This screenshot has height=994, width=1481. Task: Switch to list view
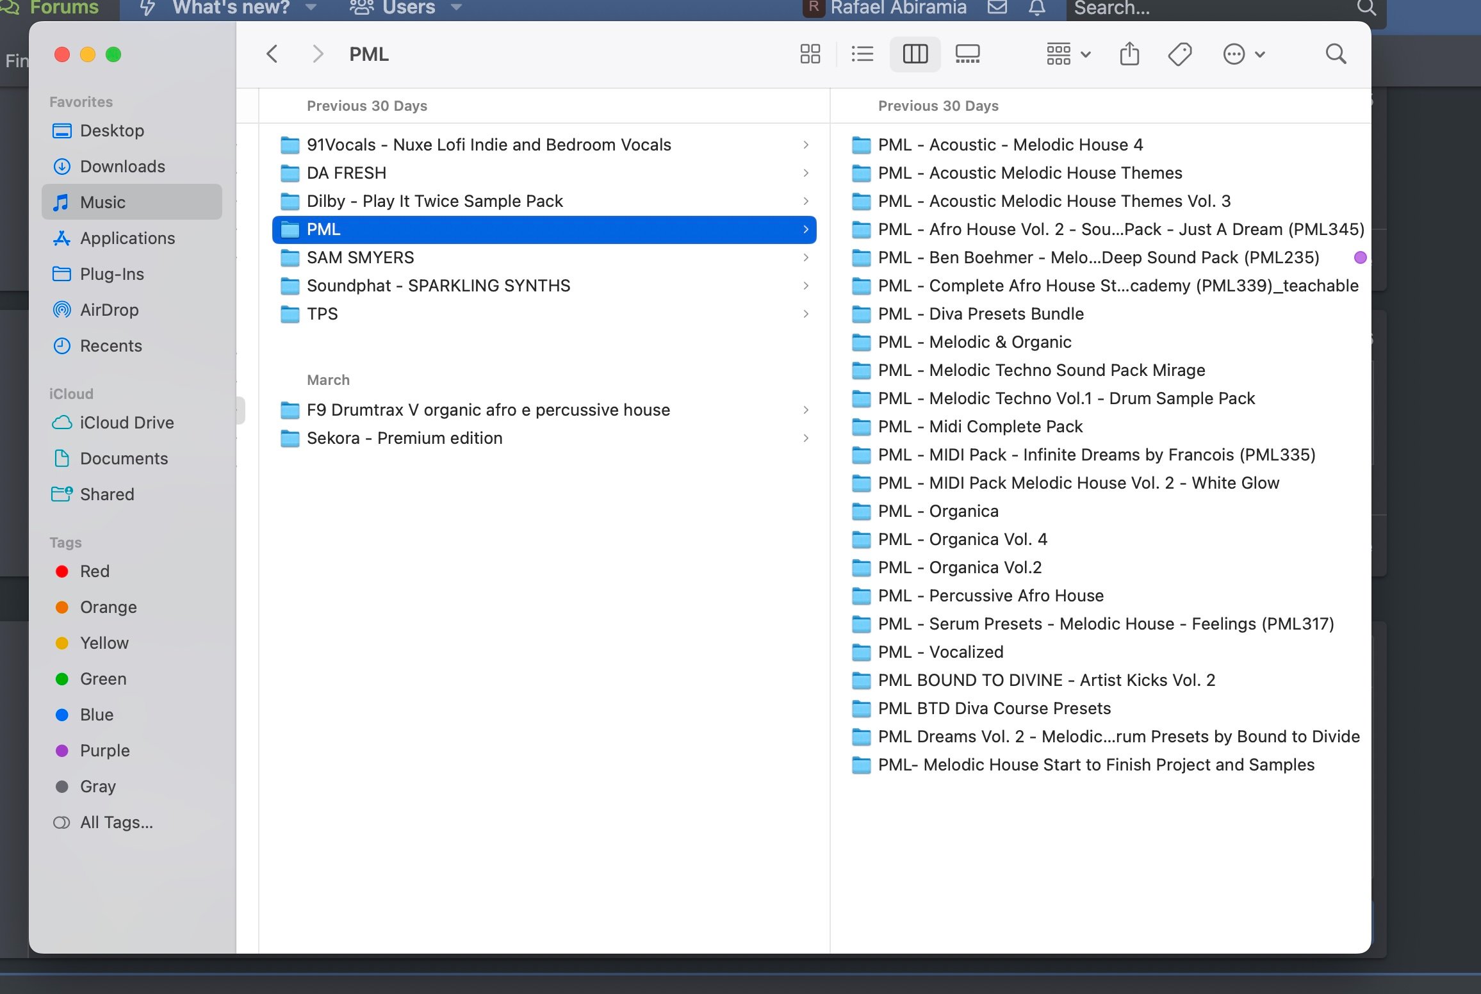coord(862,54)
